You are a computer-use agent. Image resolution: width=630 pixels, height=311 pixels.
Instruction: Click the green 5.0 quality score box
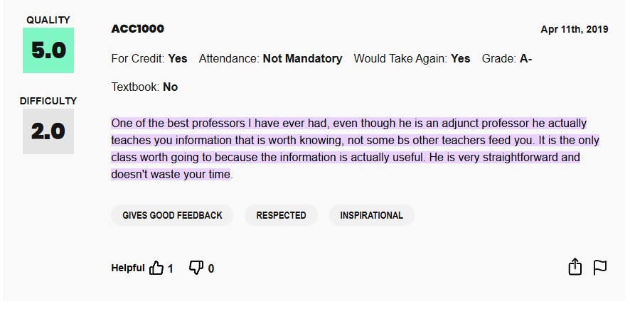[x=48, y=50]
